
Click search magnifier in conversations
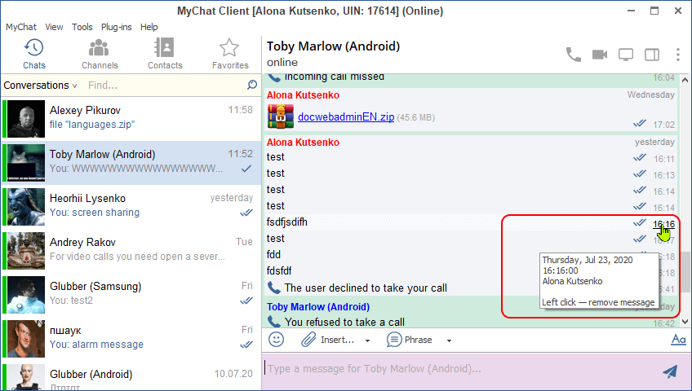click(252, 85)
